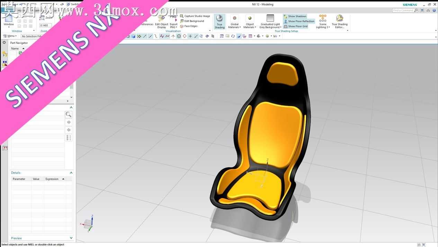Click the status bar icon at the bottom right
This screenshot has height=247, width=438.
tap(423, 245)
